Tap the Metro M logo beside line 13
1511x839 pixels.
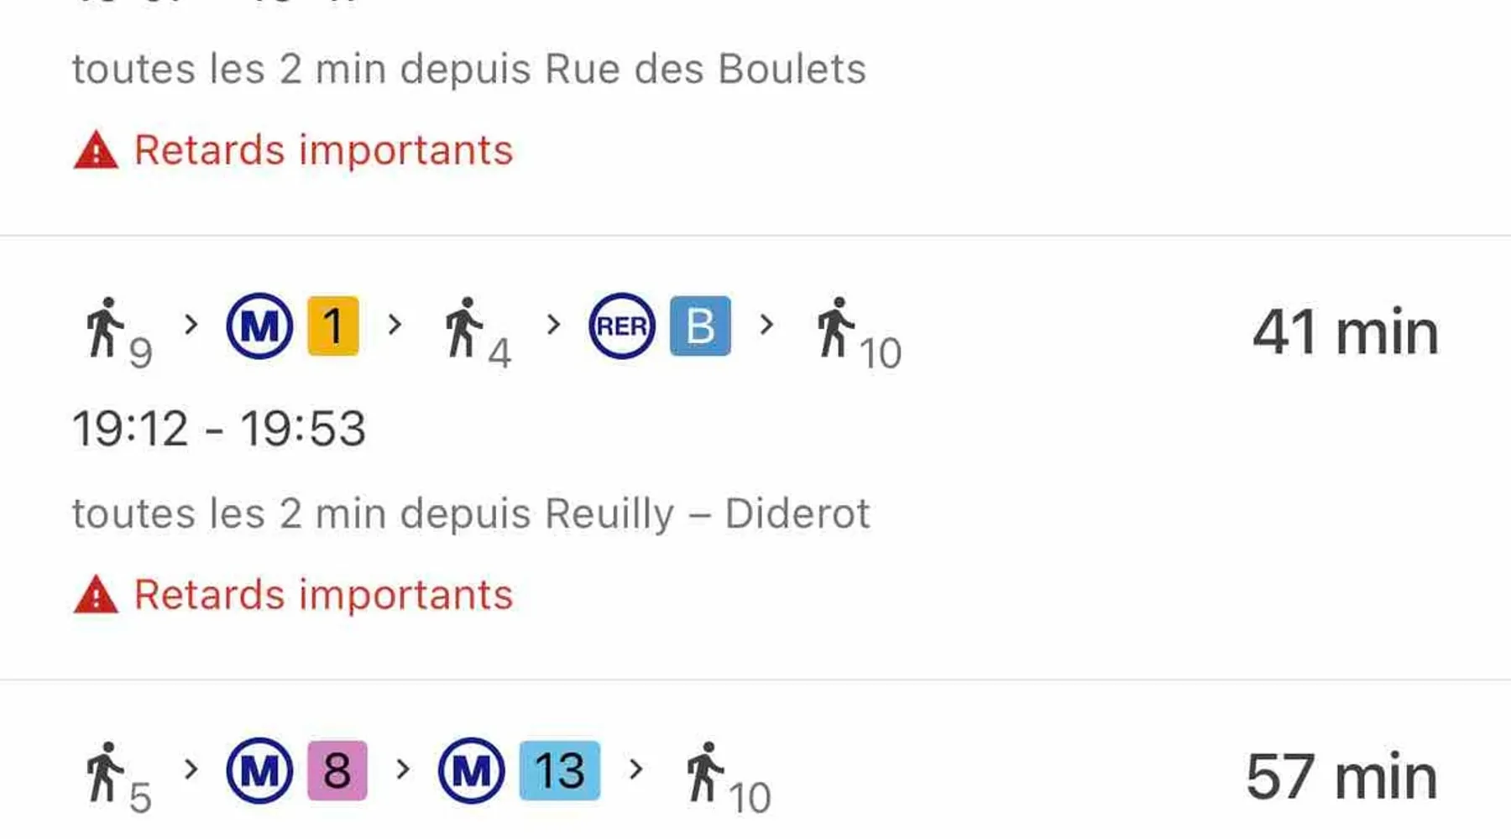click(471, 770)
